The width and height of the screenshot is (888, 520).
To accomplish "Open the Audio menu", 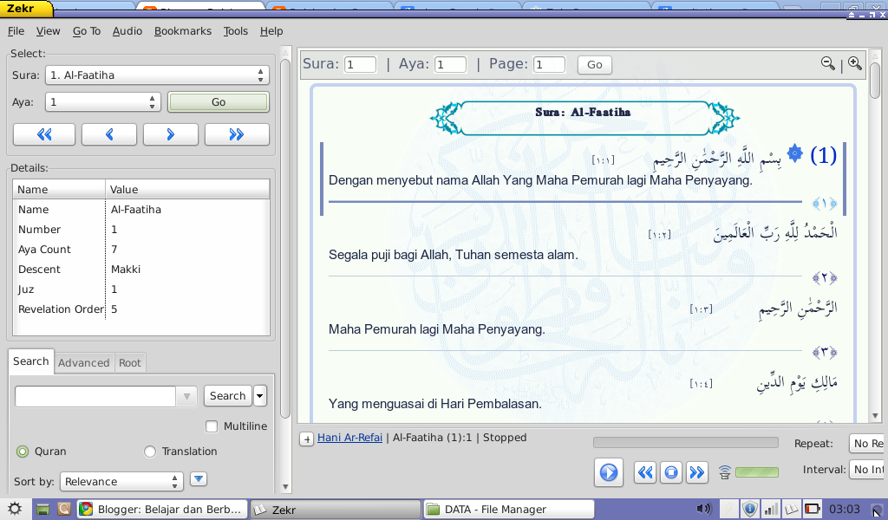I will tap(127, 31).
